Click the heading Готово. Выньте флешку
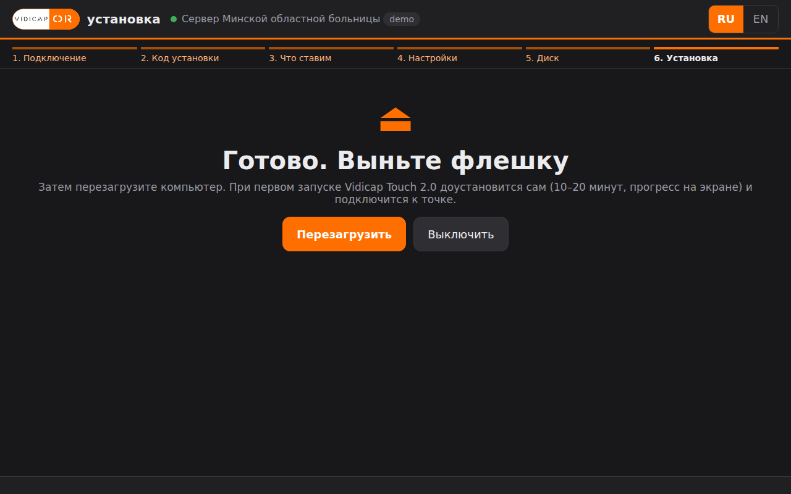Viewport: 791px width, 494px height. 395,161
